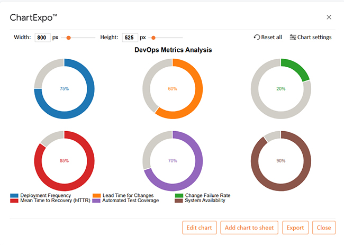Viewport: 344px width, 245px height.
Task: Adjust the Width slider handle
Action: pos(68,38)
